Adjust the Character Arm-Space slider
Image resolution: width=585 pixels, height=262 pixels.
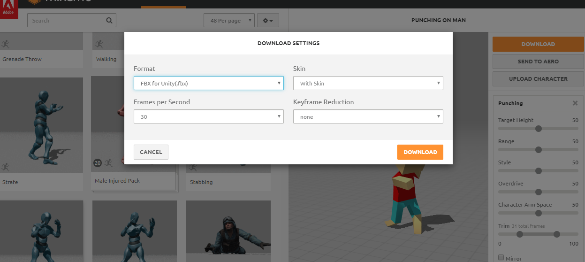[x=539, y=213]
